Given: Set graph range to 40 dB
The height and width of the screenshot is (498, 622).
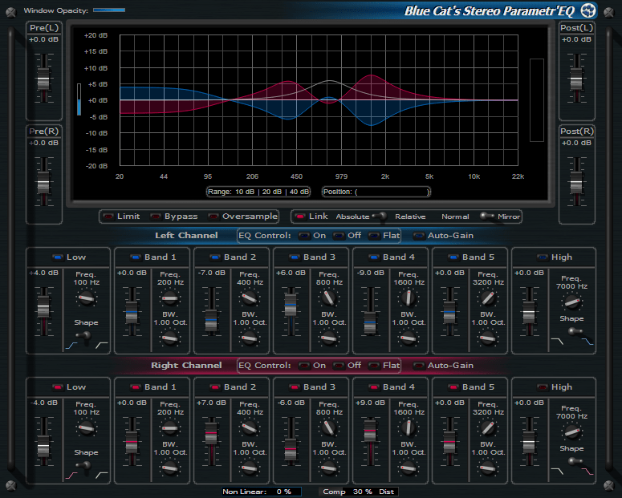Looking at the screenshot, I should [299, 192].
